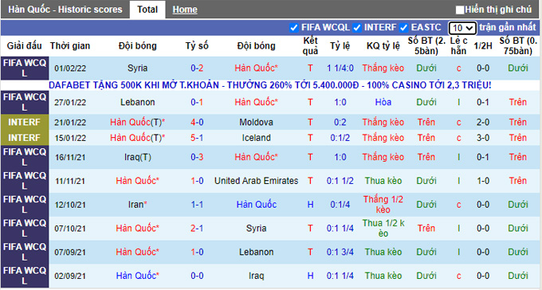Click the H result in the Iran row
This screenshot has height=290, width=542.
[x=310, y=205]
